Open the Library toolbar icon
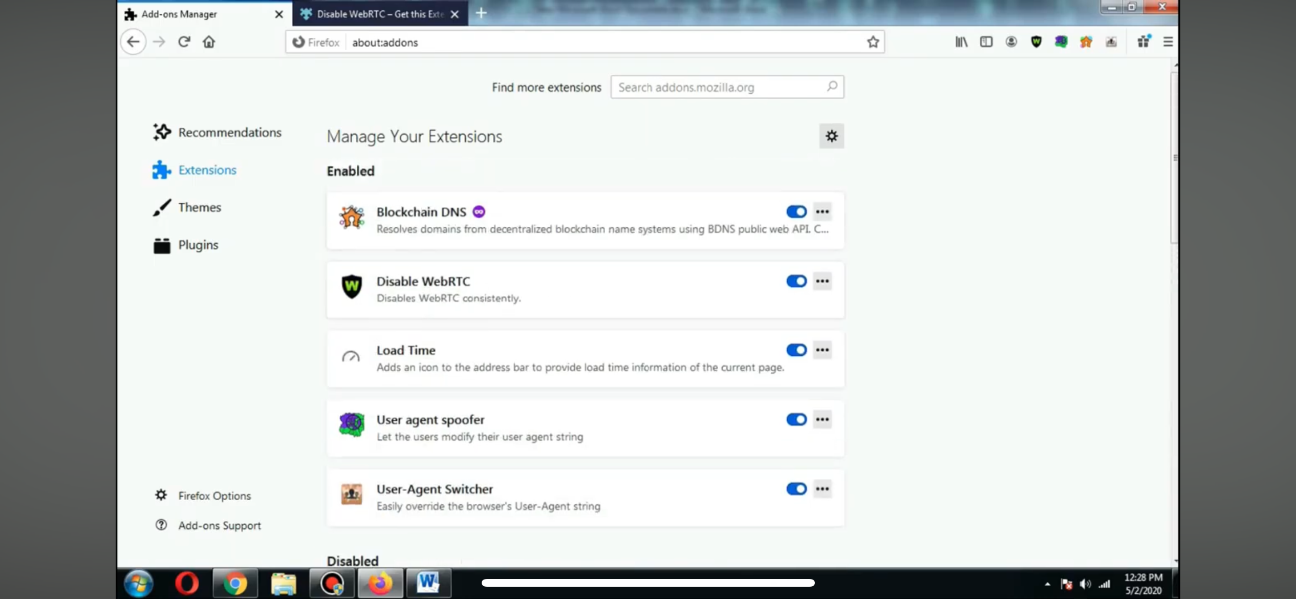The image size is (1296, 599). [961, 42]
